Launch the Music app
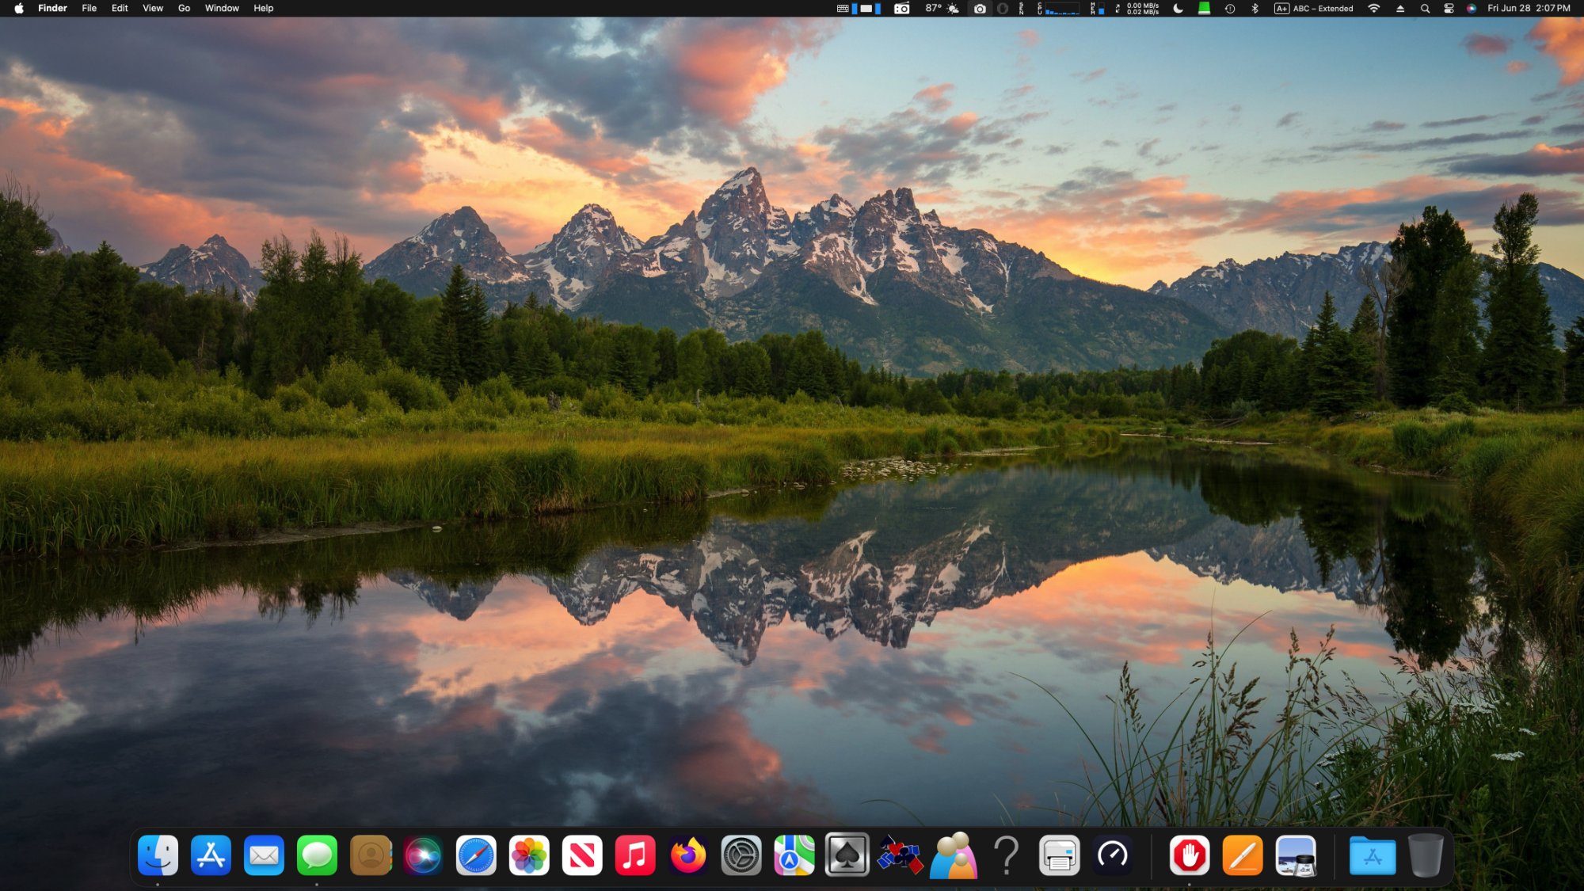The width and height of the screenshot is (1584, 891). point(635,855)
